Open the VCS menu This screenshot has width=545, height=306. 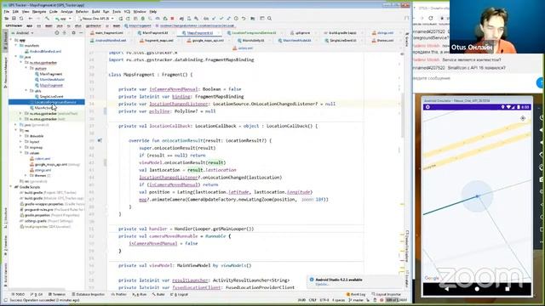coord(127,11)
